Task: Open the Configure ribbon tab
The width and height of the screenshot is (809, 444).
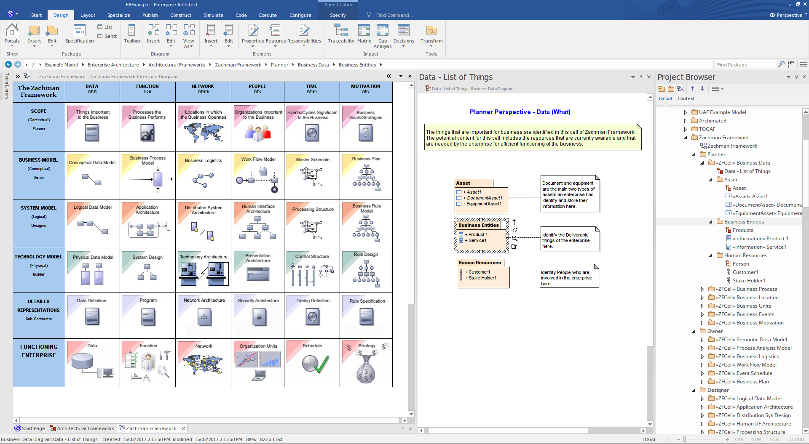Action: tap(300, 15)
